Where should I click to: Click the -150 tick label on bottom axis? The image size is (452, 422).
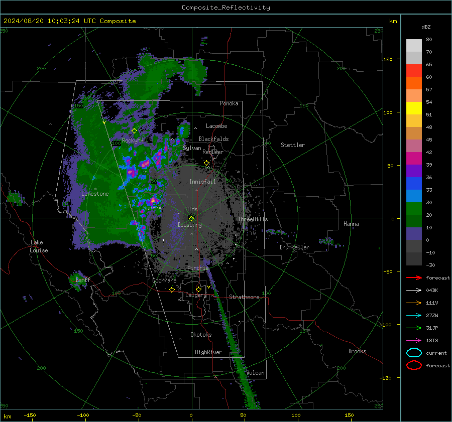(30, 415)
